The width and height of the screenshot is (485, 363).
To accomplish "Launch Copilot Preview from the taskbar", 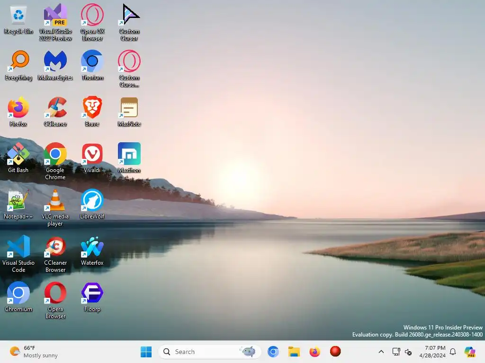I will point(470,352).
